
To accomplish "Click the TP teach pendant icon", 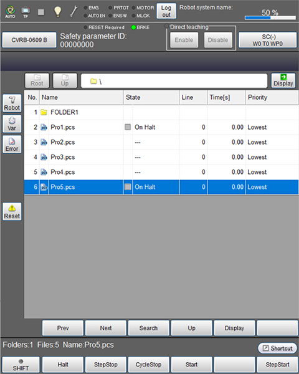I will 26,12.
